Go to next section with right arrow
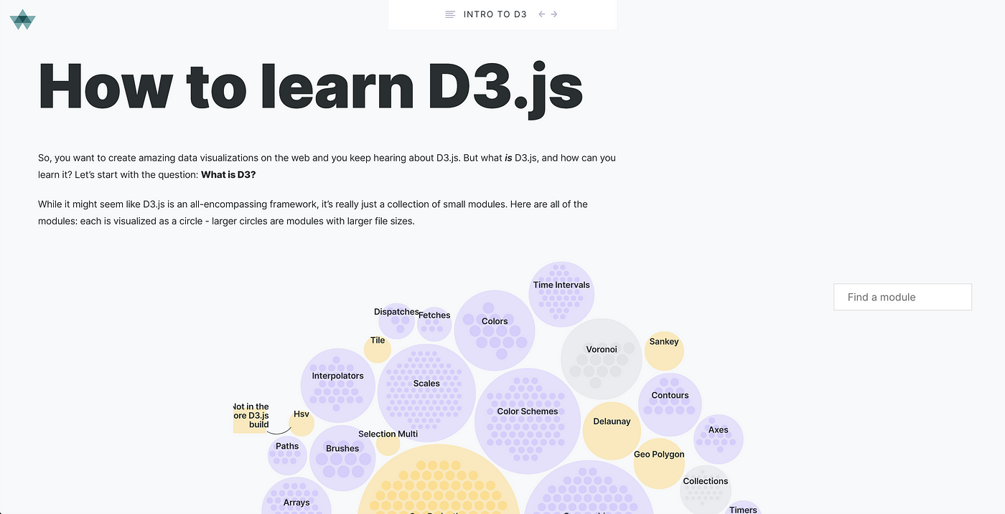Viewport: 1005px width, 514px height. click(554, 14)
